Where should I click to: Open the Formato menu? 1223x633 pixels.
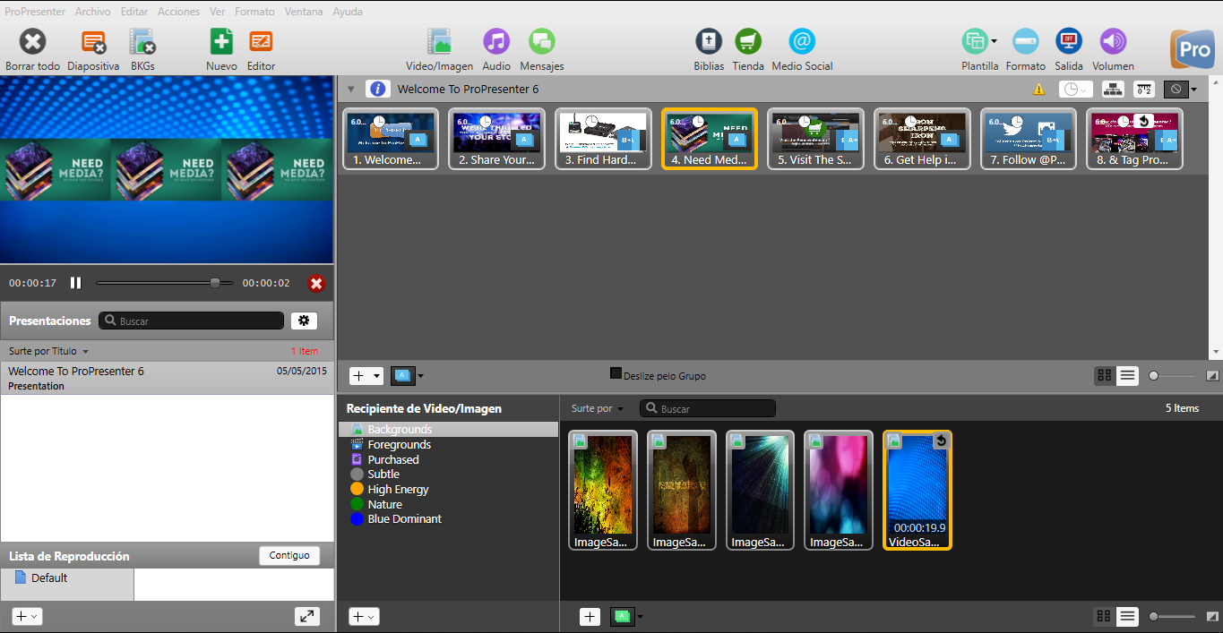[x=254, y=12]
